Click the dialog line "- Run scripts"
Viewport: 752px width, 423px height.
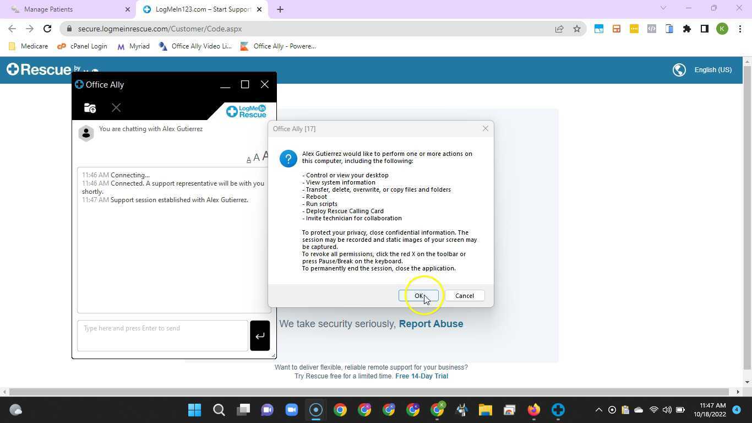(320, 204)
